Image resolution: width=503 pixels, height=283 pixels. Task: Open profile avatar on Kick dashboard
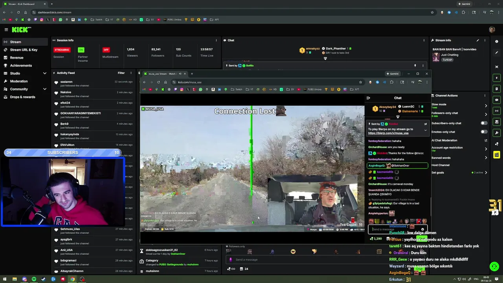tap(492, 29)
